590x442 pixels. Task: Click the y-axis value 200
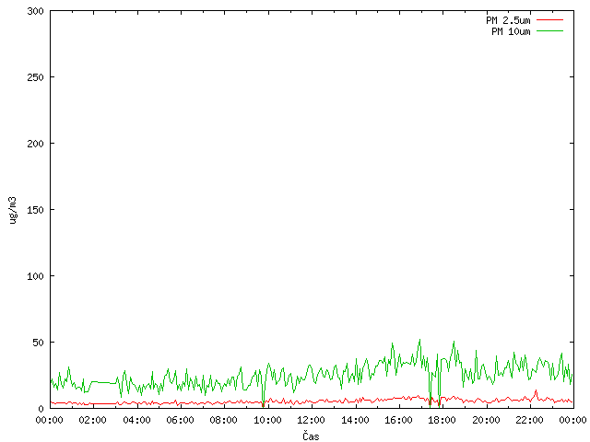[35, 144]
